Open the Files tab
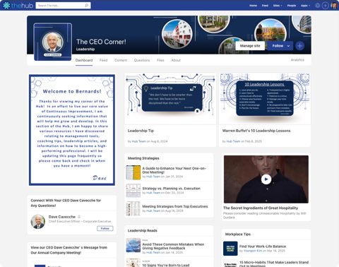The width and height of the screenshot is (339, 267). pyautogui.click(x=160, y=60)
